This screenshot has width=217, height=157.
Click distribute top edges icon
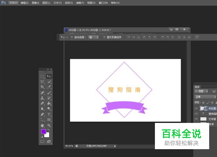[x=163, y=37]
